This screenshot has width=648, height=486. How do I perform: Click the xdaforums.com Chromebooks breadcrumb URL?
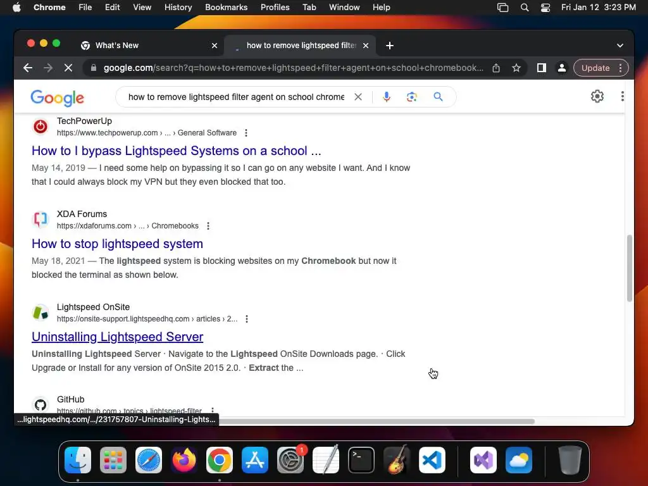128,226
